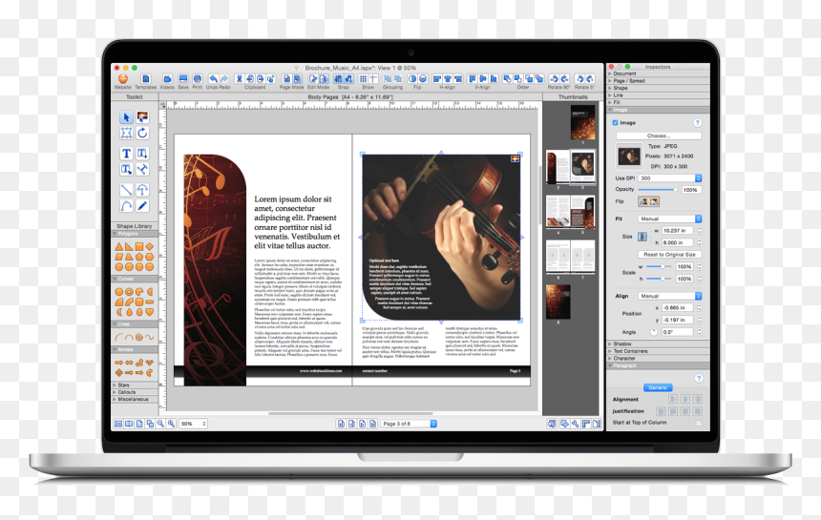Toggle horizontal flip in Image inspector
The image size is (821, 520).
(x=643, y=201)
